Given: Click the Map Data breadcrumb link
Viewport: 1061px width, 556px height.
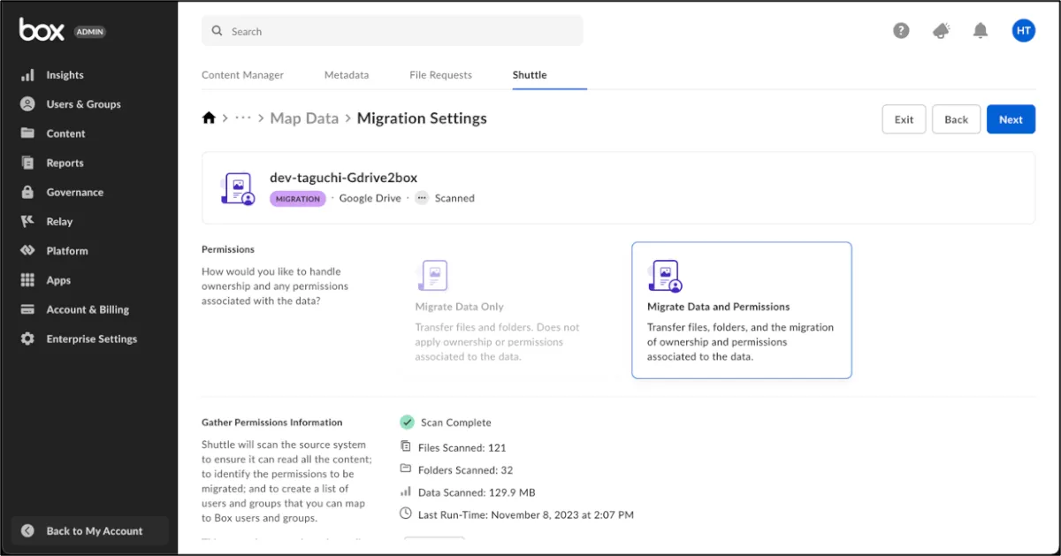Looking at the screenshot, I should [x=304, y=118].
